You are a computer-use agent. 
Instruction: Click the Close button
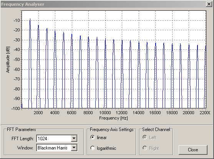[193, 150]
